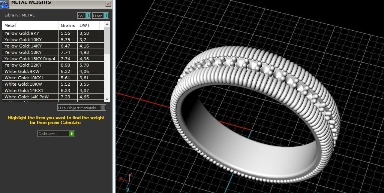Click the XYZ axis indicator in the viewport

[126, 182]
